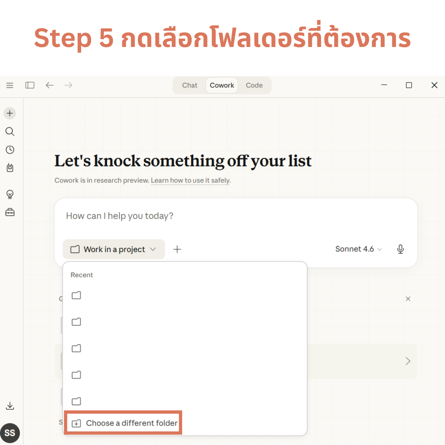445x445 pixels.
Task: Click the plus attach button beside project
Action: [177, 249]
